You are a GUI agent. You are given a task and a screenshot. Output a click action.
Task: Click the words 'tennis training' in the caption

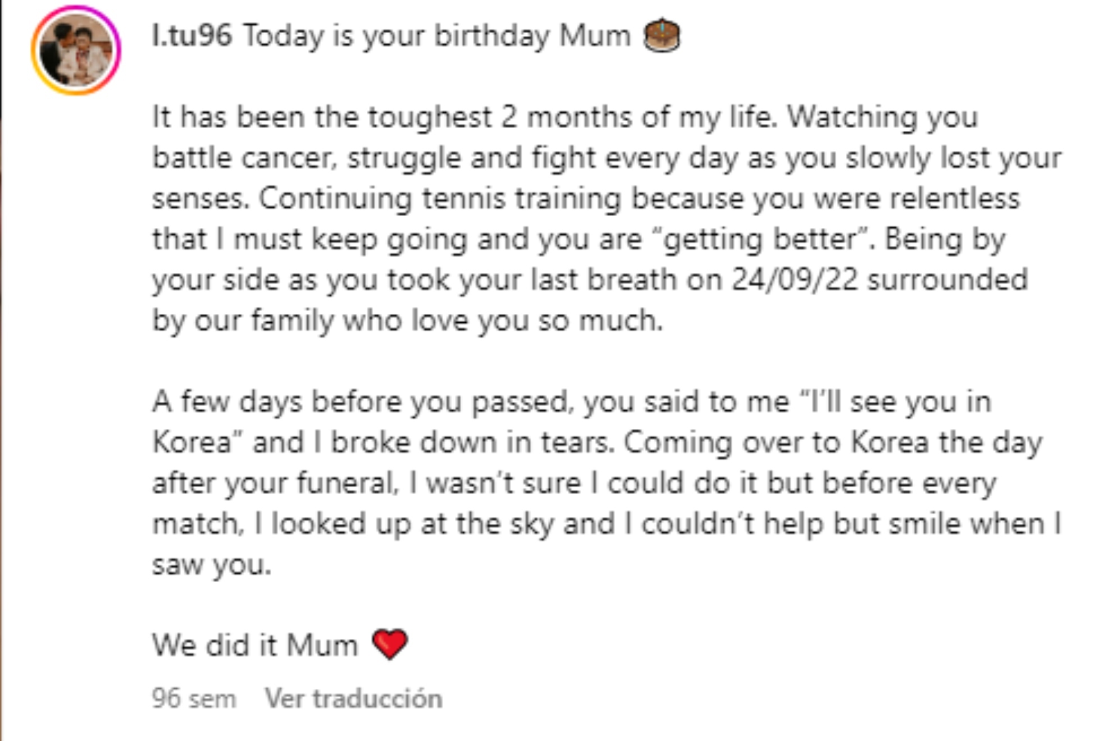pos(521,199)
